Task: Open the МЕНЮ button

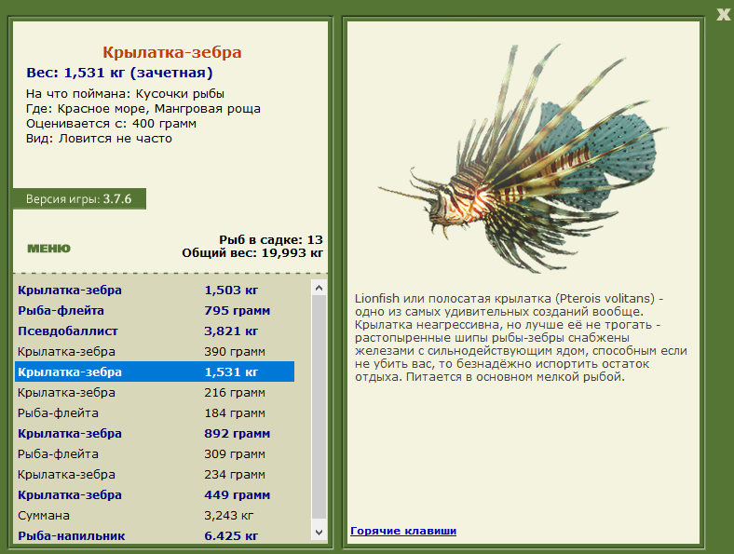Action: coord(48,249)
